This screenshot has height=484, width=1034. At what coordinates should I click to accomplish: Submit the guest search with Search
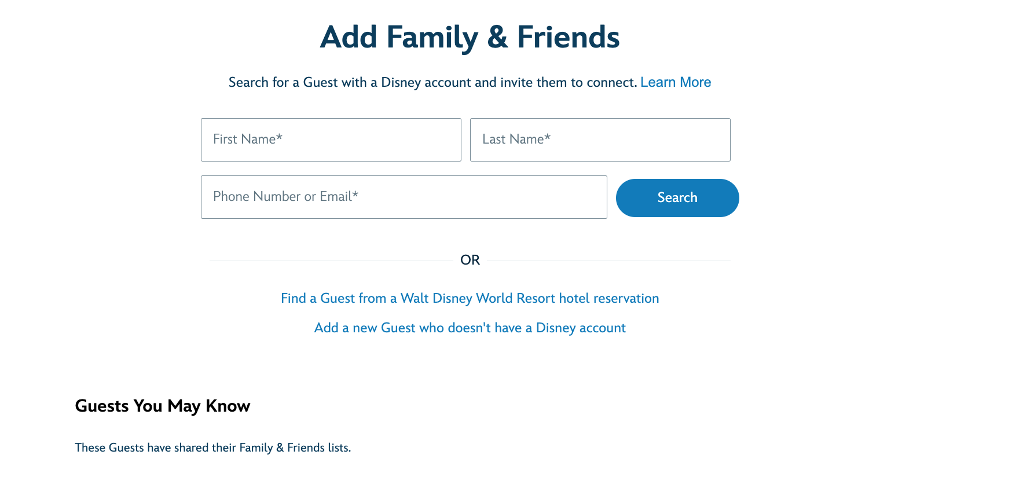tap(677, 198)
